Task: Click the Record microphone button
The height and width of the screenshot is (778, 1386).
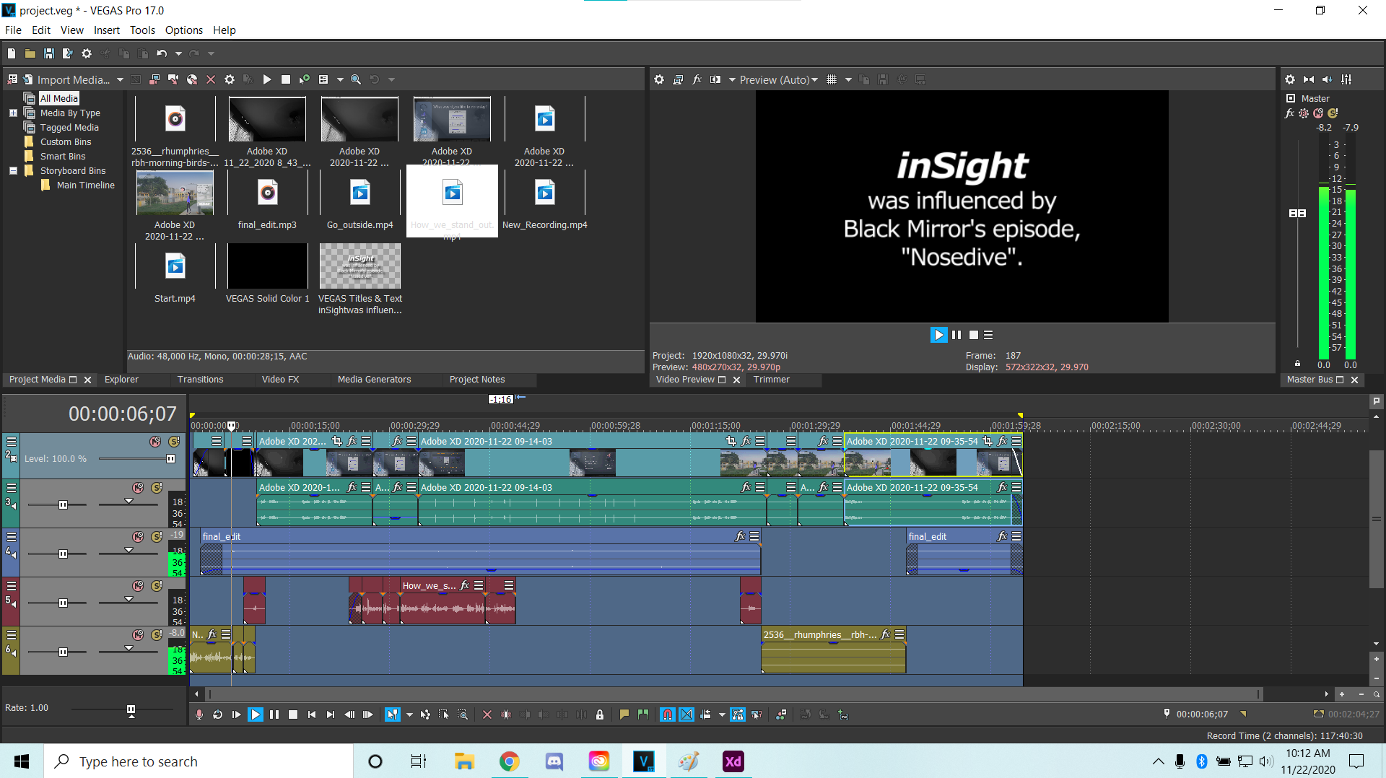Action: point(199,714)
